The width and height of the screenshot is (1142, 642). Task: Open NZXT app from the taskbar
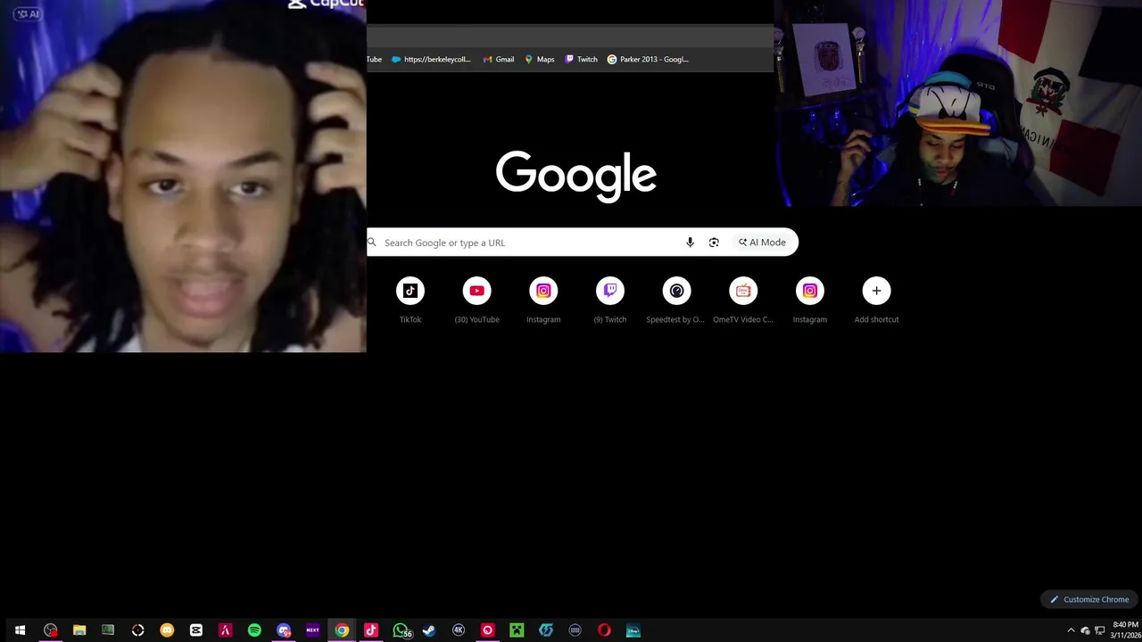(312, 630)
